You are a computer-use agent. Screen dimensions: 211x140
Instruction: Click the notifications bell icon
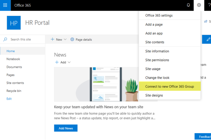pyautogui.click(x=188, y=5)
